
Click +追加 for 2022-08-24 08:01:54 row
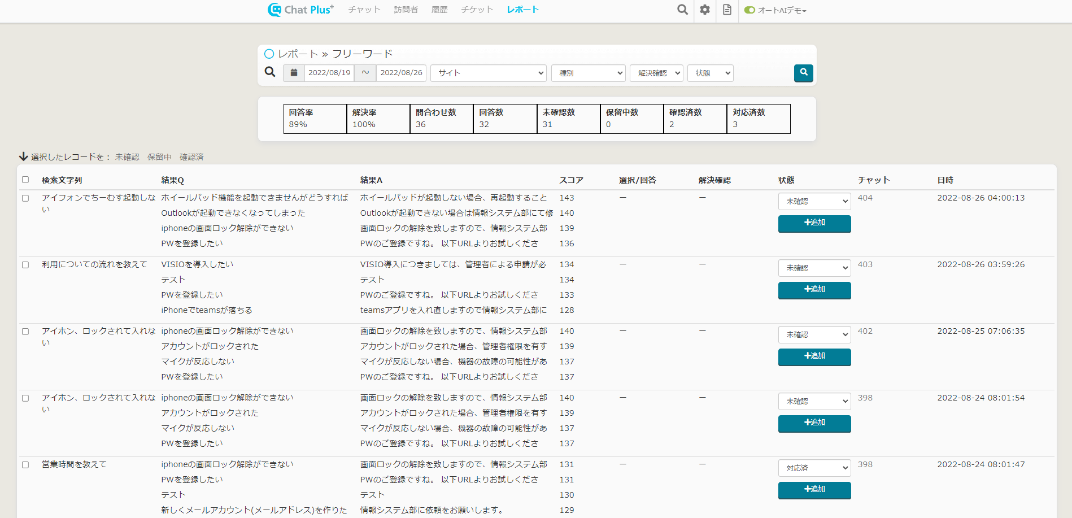pyautogui.click(x=814, y=423)
